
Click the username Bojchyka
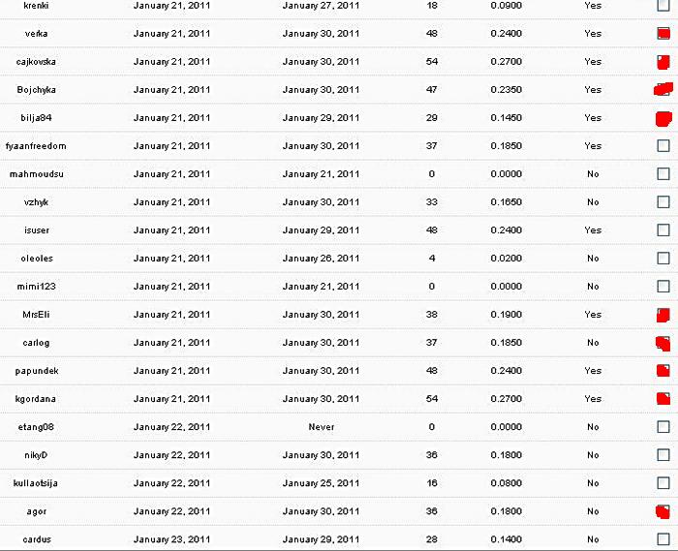pos(37,90)
